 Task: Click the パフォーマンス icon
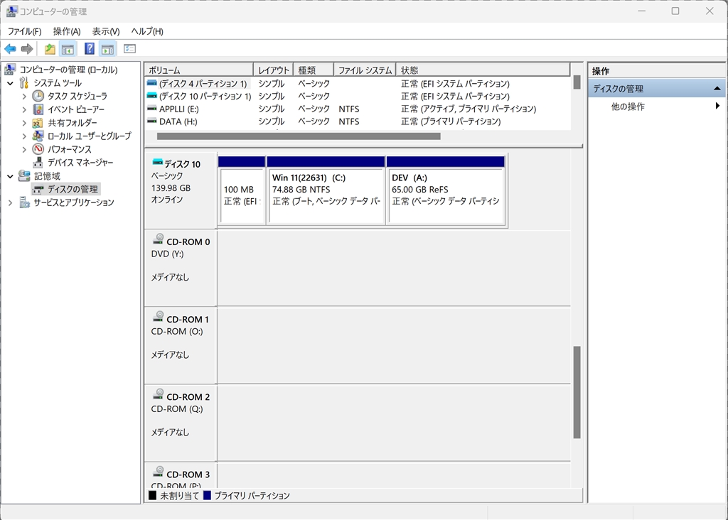click(x=38, y=149)
